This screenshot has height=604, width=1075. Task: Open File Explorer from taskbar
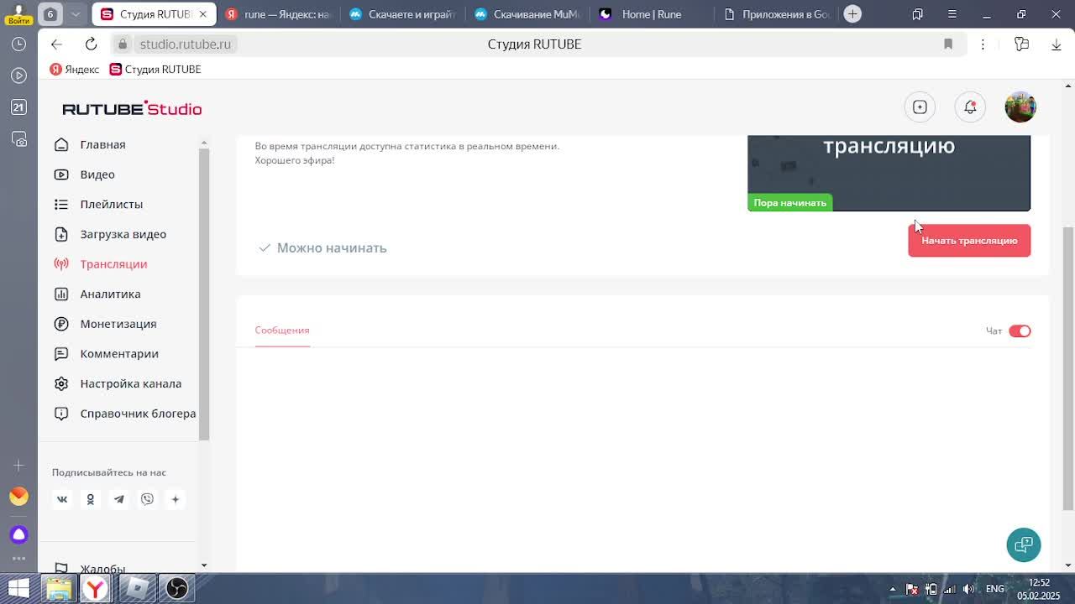(x=58, y=589)
